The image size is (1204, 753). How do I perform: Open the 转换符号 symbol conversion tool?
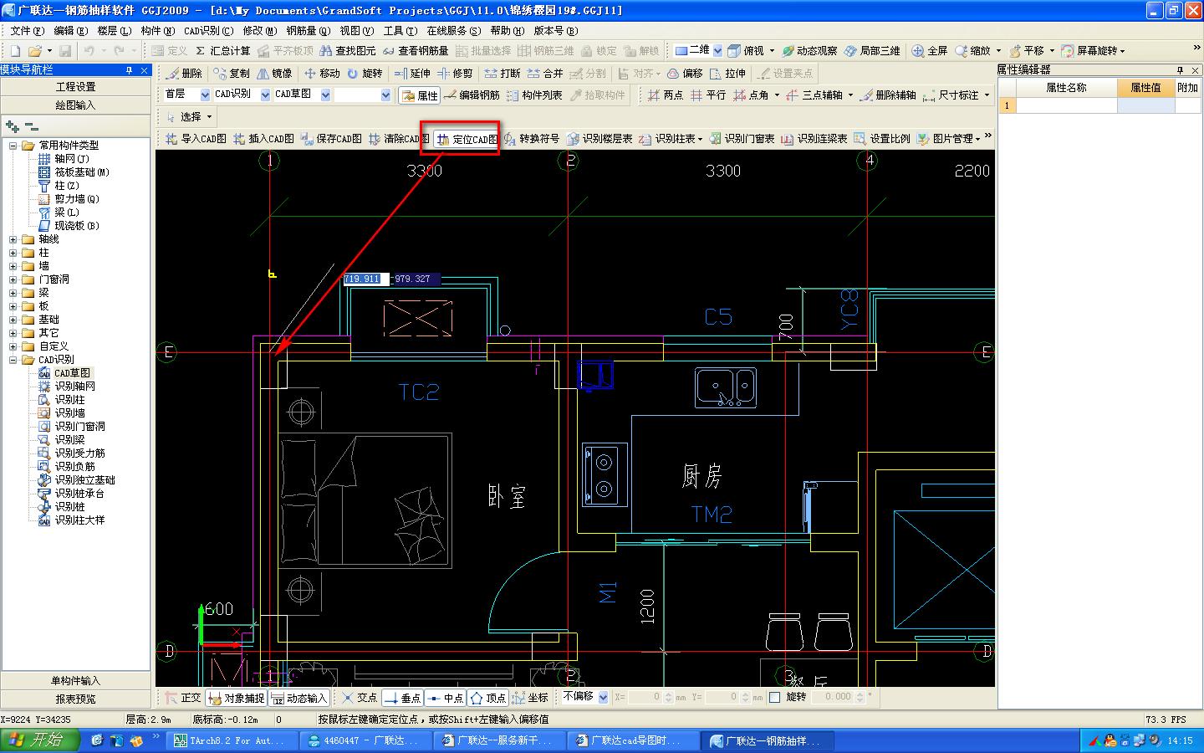point(531,139)
